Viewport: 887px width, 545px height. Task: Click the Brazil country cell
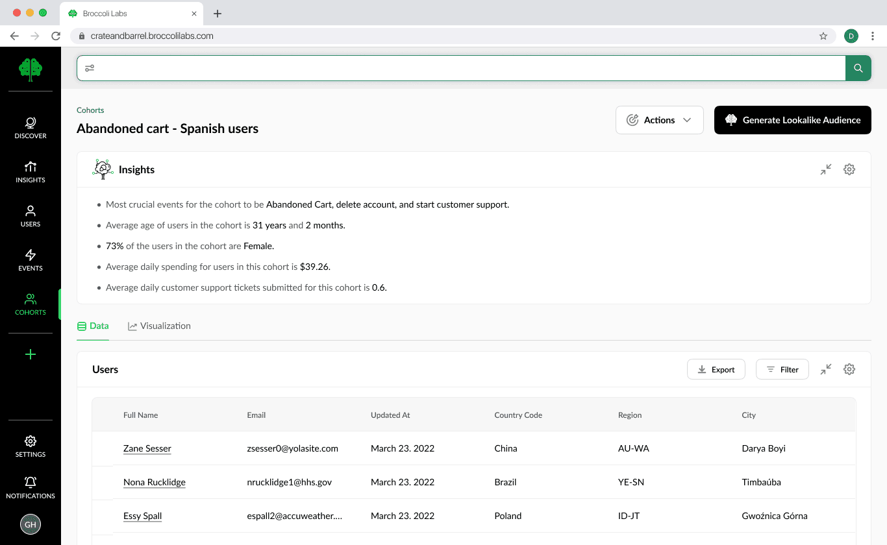(505, 482)
